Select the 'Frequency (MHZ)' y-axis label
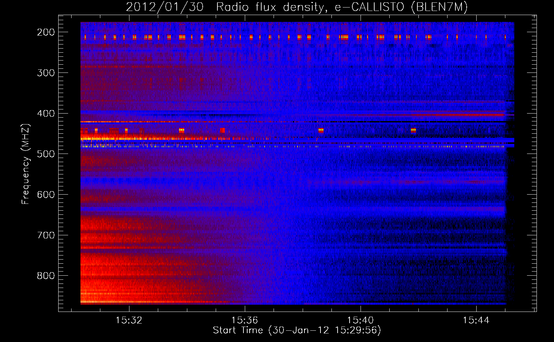The width and height of the screenshot is (554, 342). [26, 164]
